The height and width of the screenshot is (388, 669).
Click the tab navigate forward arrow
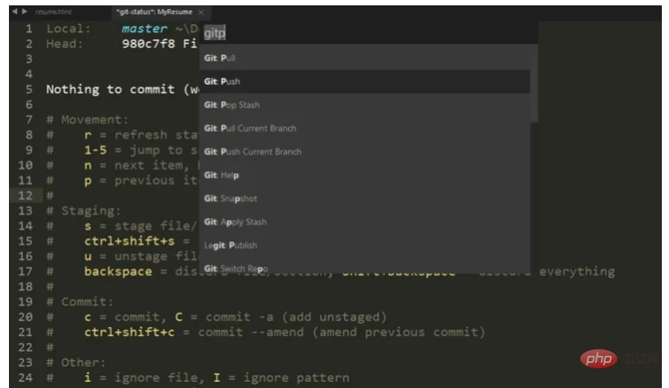[25, 12]
